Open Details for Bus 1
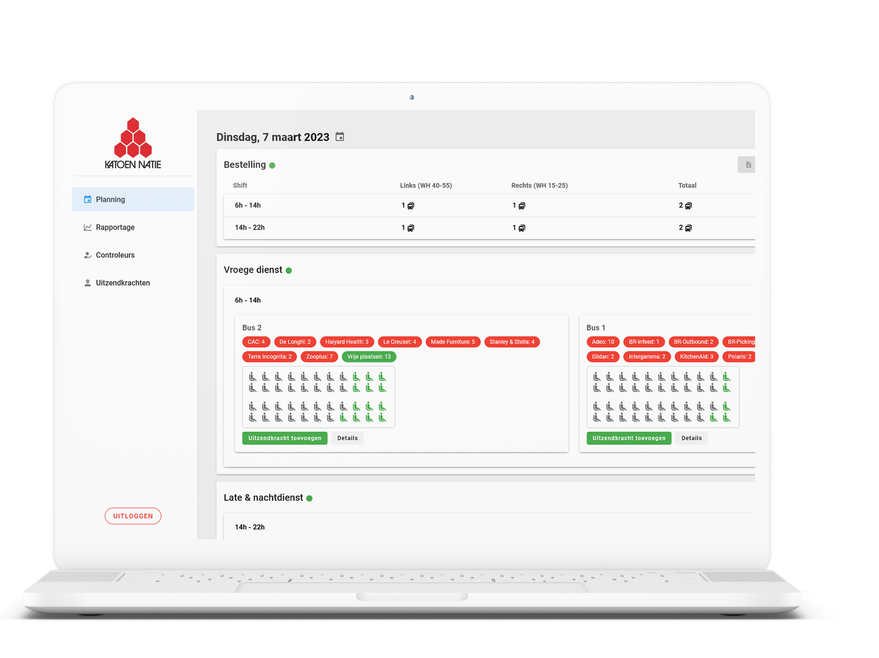 [691, 438]
